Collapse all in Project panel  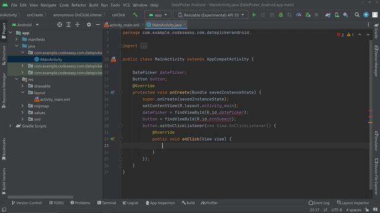pyautogui.click(x=77, y=25)
